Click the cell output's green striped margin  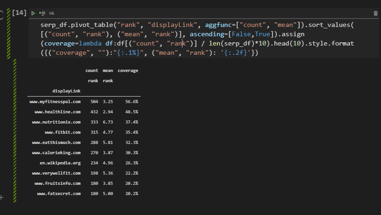15,130
